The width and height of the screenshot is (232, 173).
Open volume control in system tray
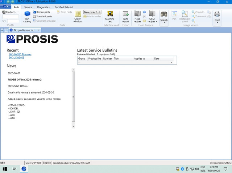197,169
